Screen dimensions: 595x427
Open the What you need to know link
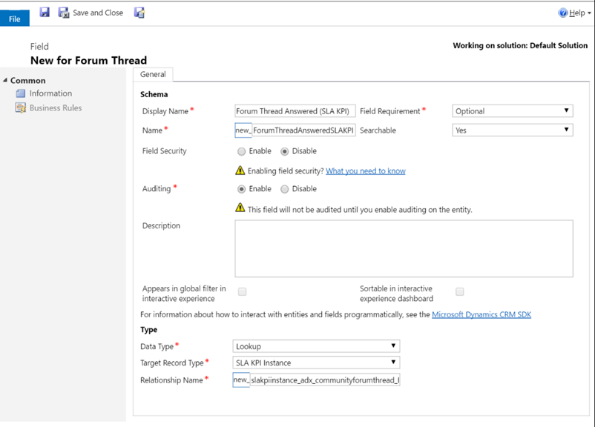[366, 171]
